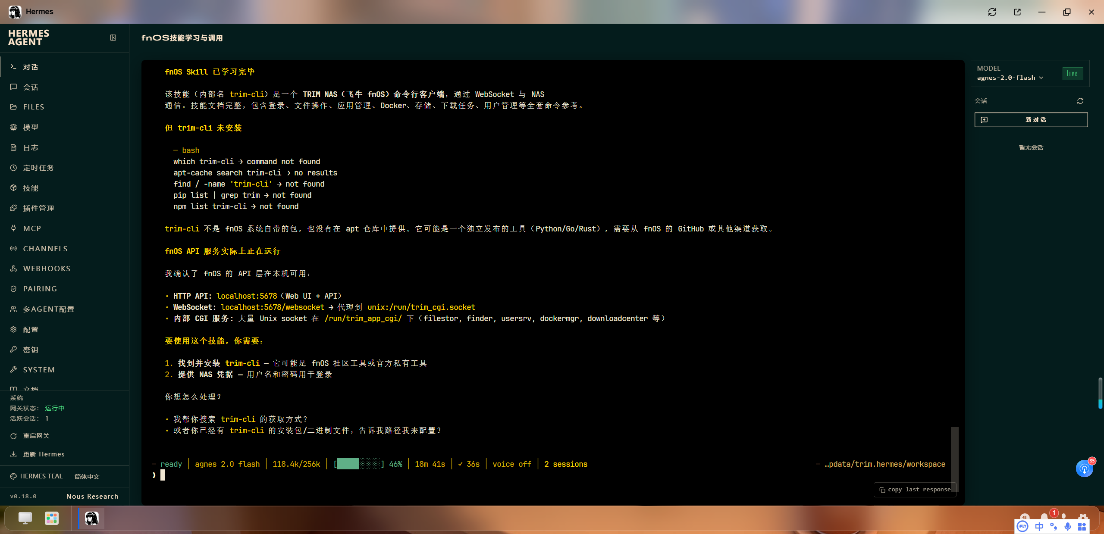
Task: Click the agnes 2.0 flash status entry
Action: pos(227,464)
